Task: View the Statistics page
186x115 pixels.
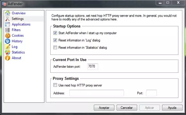Action: click(x=18, y=52)
